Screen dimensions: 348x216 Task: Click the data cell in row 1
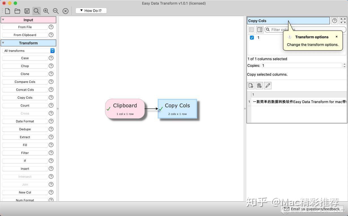tap(299, 102)
